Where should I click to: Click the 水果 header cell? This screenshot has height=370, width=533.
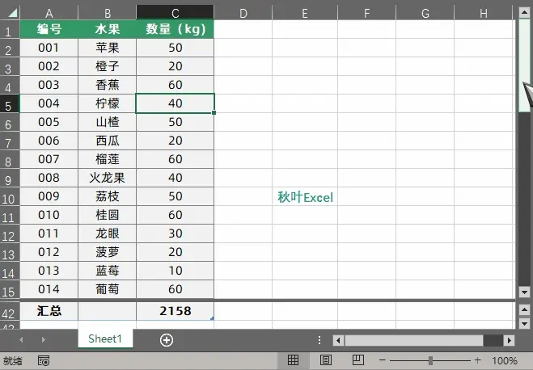tap(107, 29)
